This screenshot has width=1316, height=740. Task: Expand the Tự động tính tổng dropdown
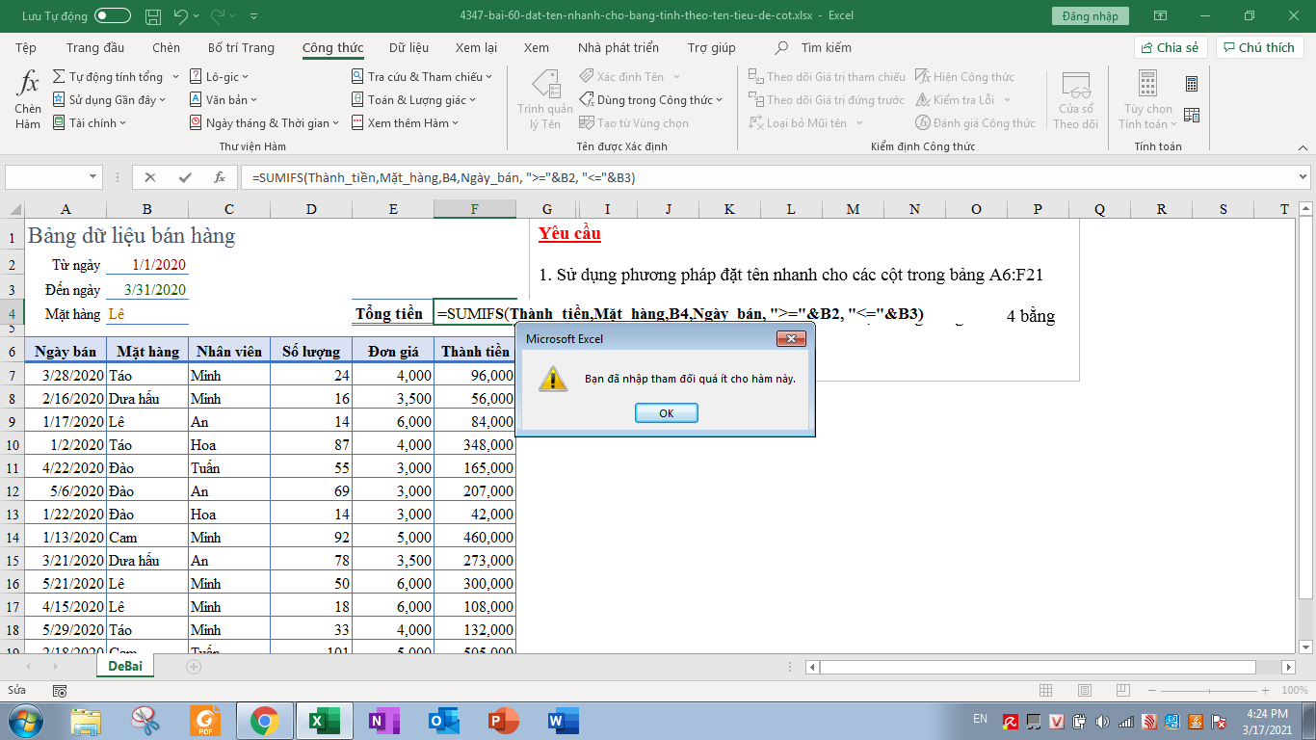(174, 77)
